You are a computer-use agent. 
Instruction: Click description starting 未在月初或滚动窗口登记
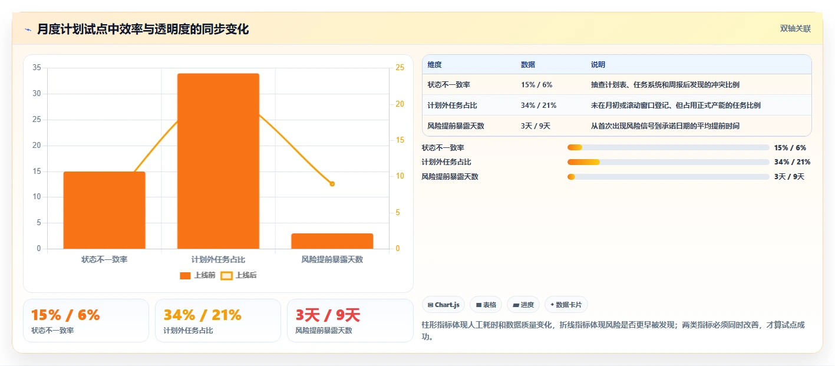tap(676, 105)
